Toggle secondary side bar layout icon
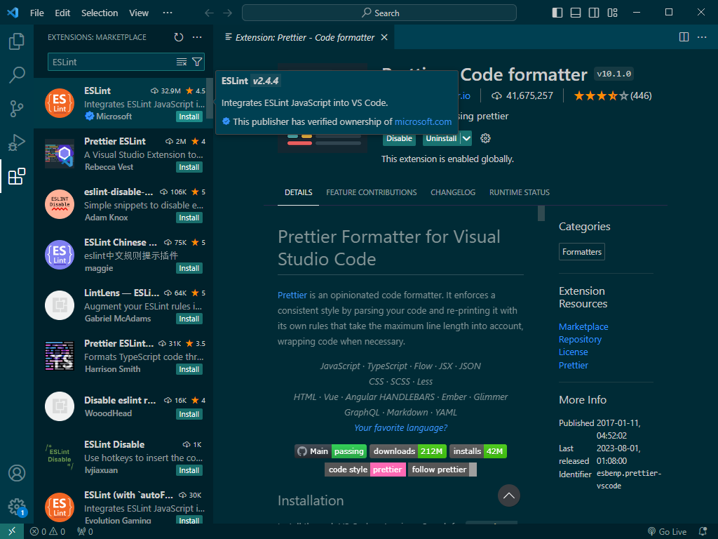This screenshot has width=718, height=539. [x=594, y=13]
